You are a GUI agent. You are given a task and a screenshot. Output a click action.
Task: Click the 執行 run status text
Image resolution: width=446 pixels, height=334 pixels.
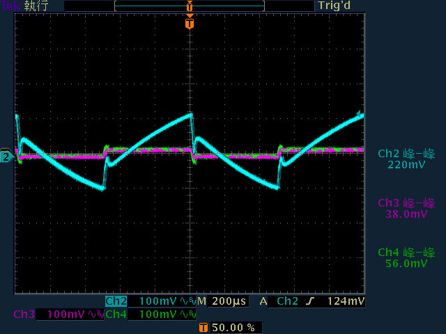coord(36,6)
